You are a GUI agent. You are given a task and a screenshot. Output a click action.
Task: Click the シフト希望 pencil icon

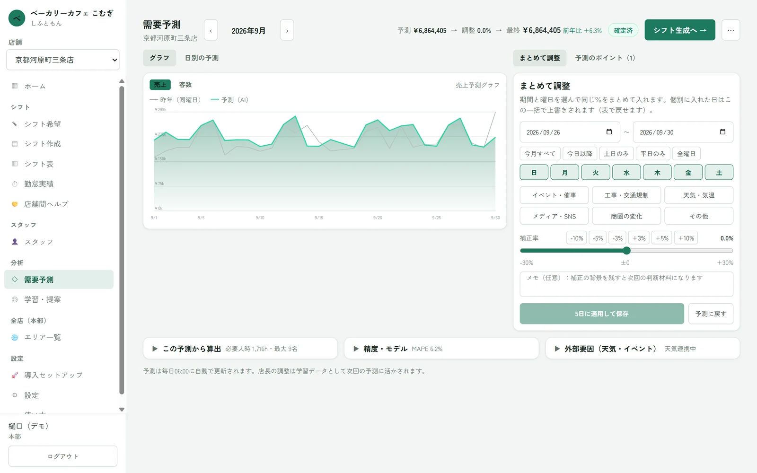pyautogui.click(x=15, y=124)
